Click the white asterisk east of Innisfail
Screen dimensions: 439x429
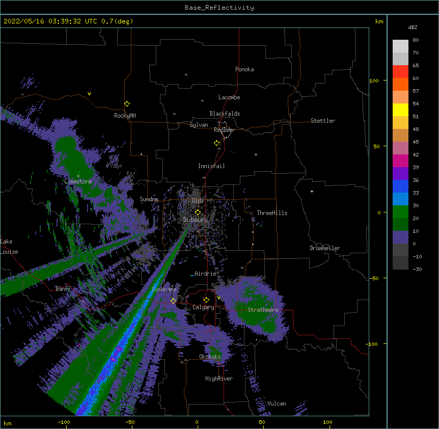(x=256, y=154)
